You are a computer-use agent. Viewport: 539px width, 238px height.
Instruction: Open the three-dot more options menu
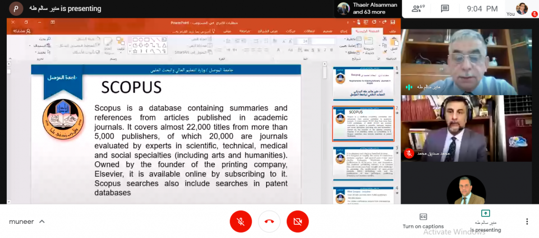point(527,221)
